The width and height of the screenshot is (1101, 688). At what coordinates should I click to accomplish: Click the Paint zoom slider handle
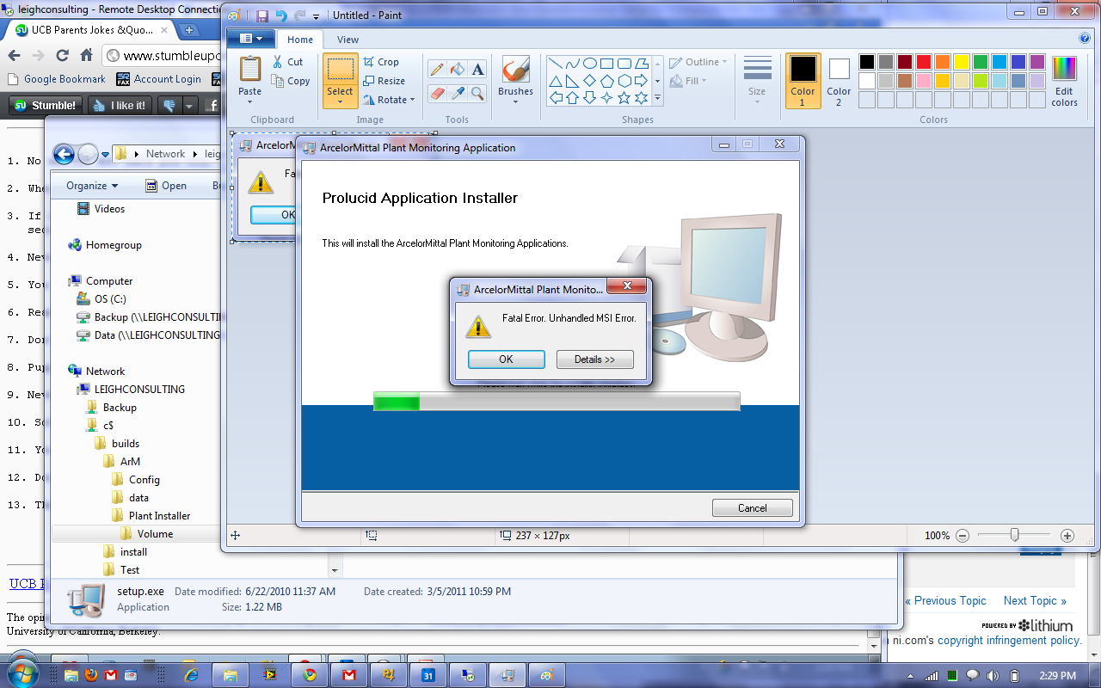click(1015, 535)
